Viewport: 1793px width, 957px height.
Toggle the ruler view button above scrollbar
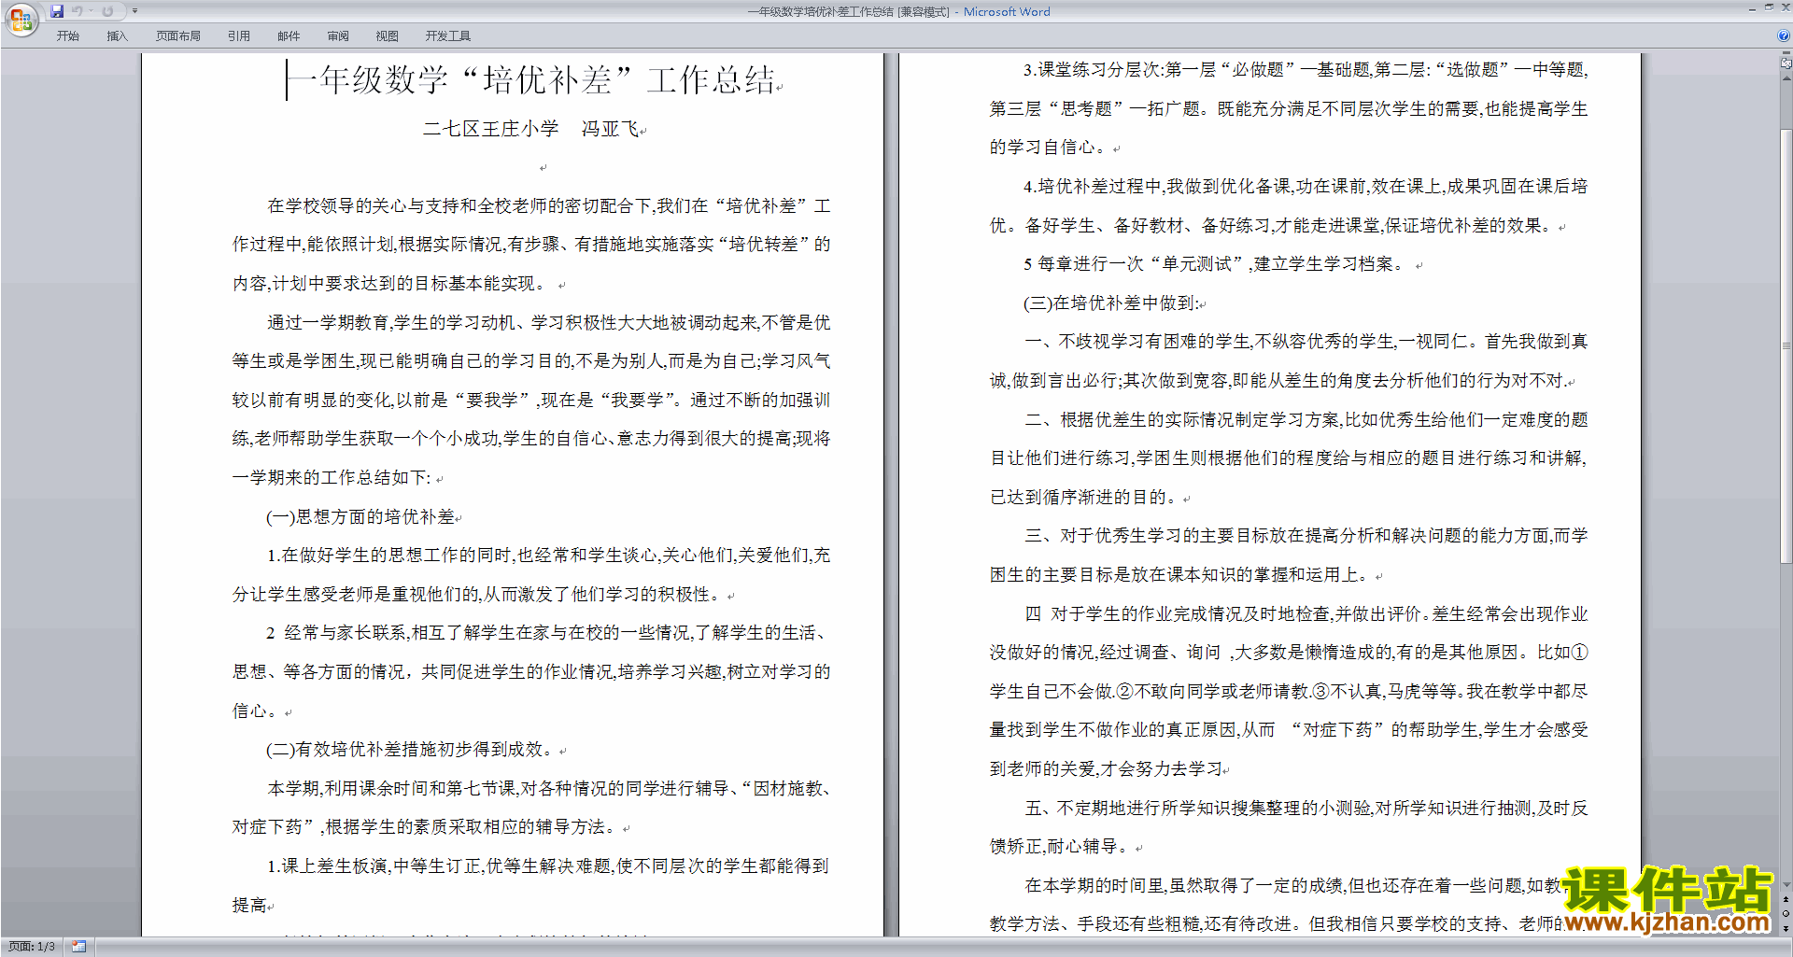pyautogui.click(x=1786, y=64)
